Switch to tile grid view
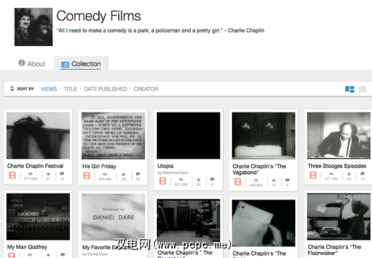The height and width of the screenshot is (258, 372). [349, 89]
